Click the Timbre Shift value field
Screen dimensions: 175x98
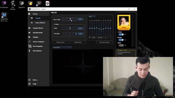80,28
